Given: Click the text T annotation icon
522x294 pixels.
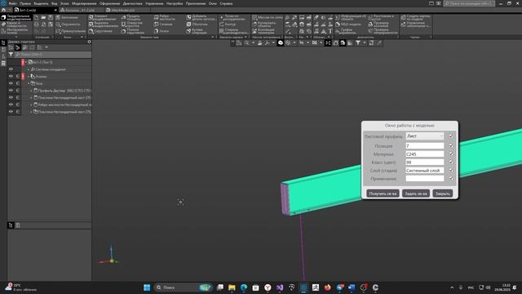Looking at the screenshot, I should click(330, 31).
